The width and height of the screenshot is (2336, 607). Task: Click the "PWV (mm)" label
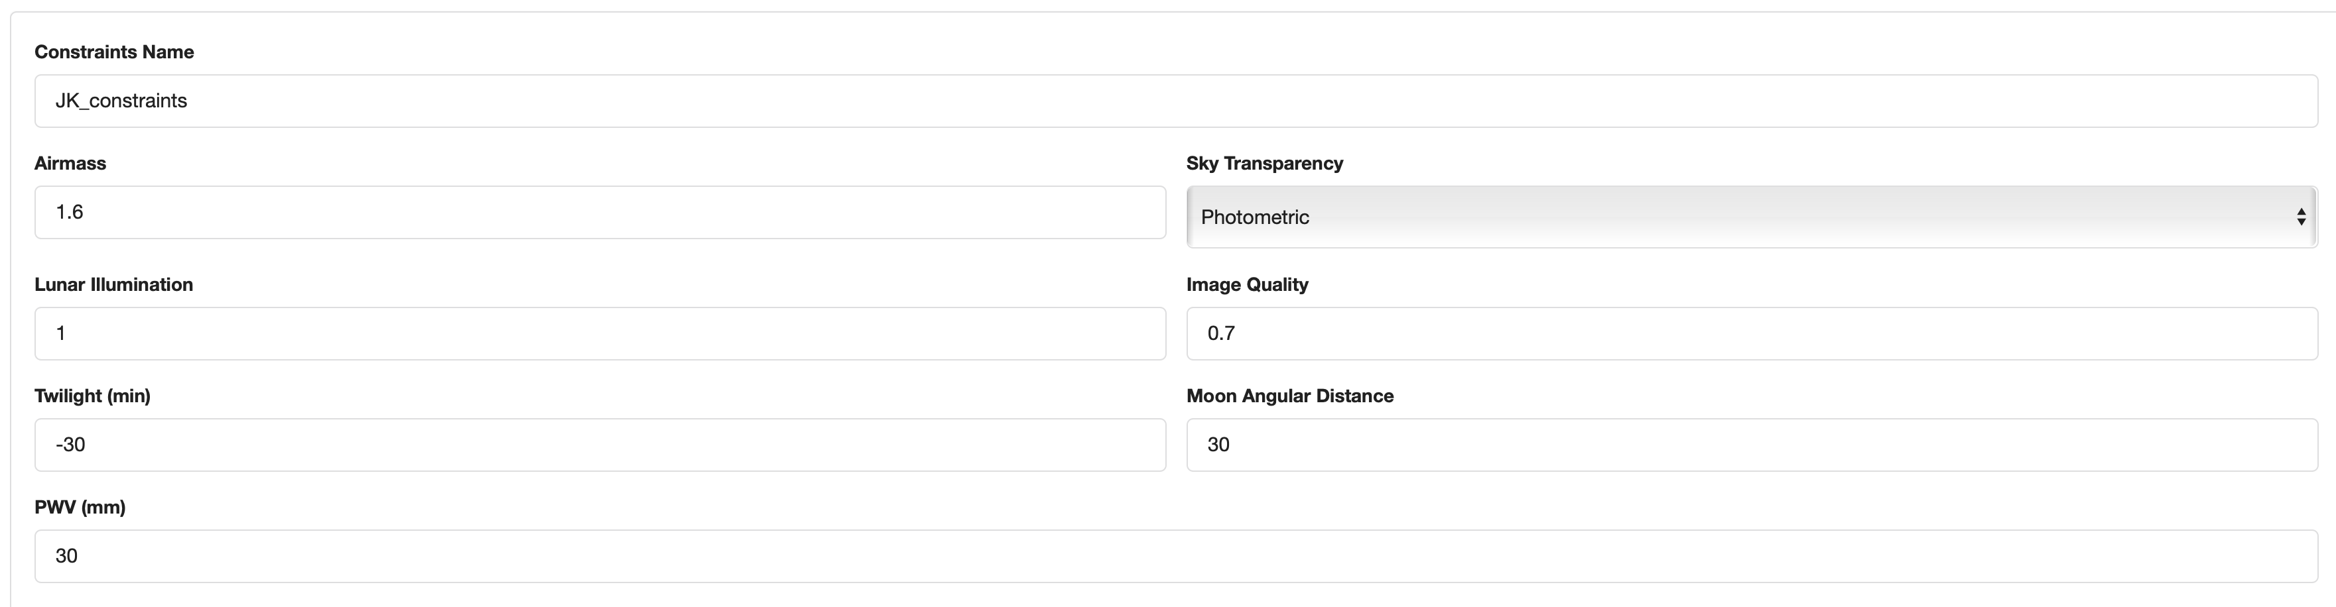click(80, 508)
